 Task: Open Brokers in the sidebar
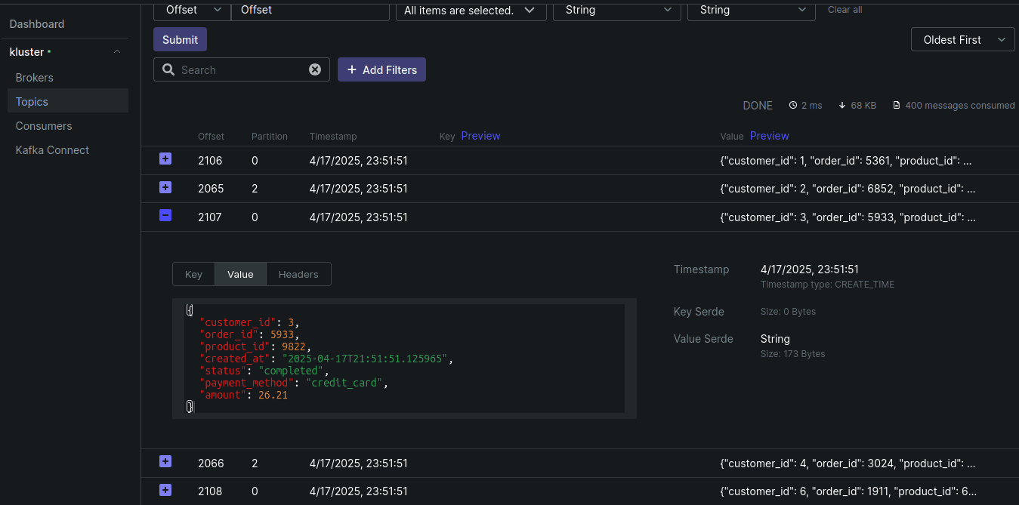point(35,78)
